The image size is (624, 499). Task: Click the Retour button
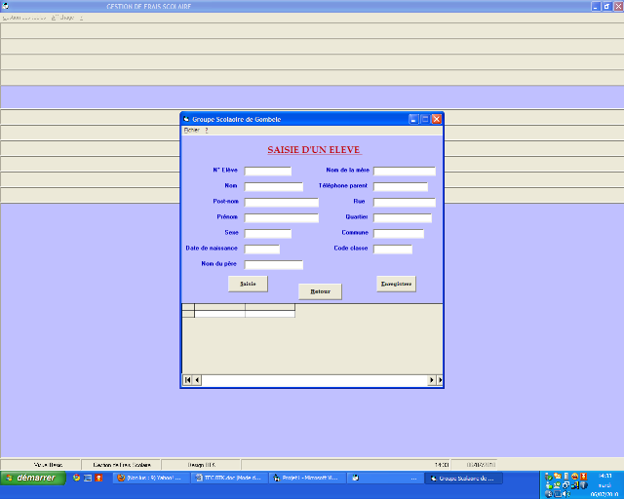coord(320,291)
